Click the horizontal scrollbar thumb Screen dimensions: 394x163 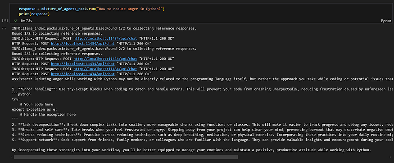pyautogui.click(x=126, y=157)
